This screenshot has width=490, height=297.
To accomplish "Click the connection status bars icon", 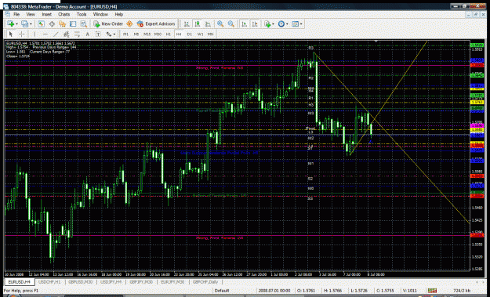I will pos(433,291).
